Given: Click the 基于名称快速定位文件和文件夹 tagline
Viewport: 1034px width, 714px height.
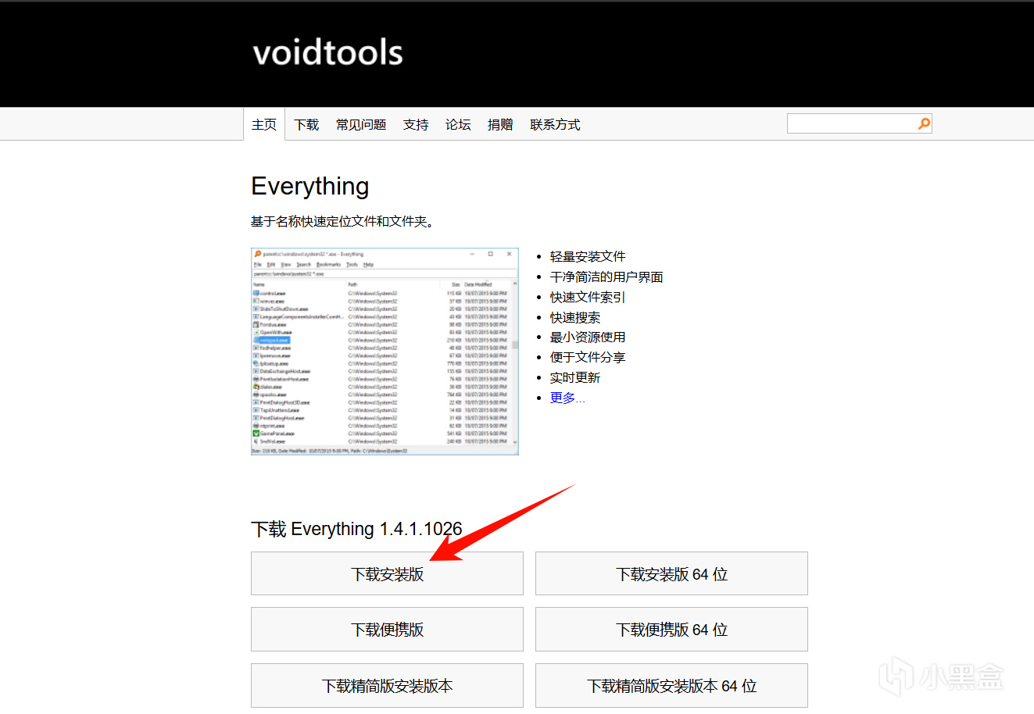Looking at the screenshot, I should (342, 222).
